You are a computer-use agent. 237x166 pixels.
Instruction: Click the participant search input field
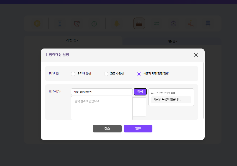coord(102,92)
